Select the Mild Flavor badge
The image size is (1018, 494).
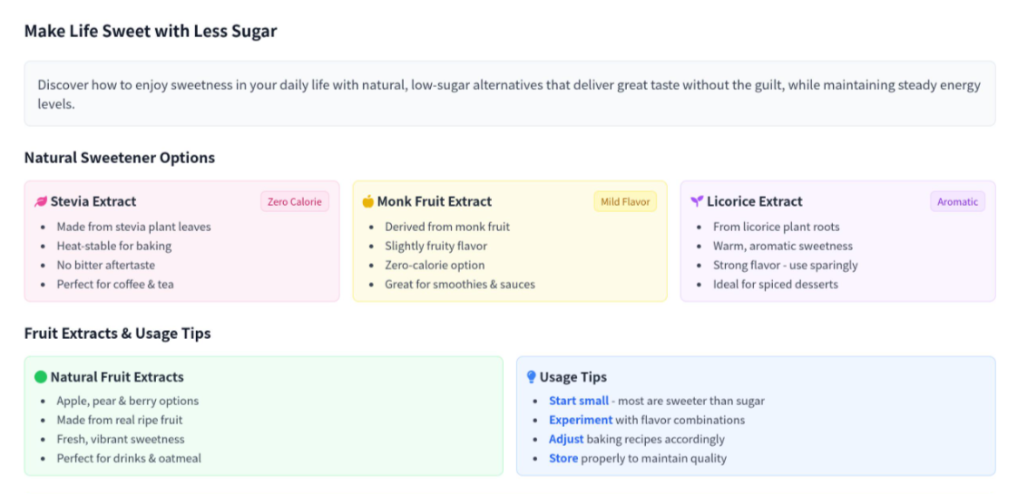click(x=624, y=202)
